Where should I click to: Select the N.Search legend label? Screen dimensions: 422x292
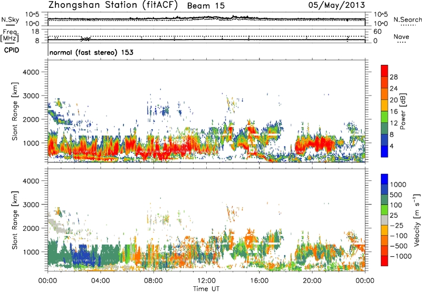(407, 20)
